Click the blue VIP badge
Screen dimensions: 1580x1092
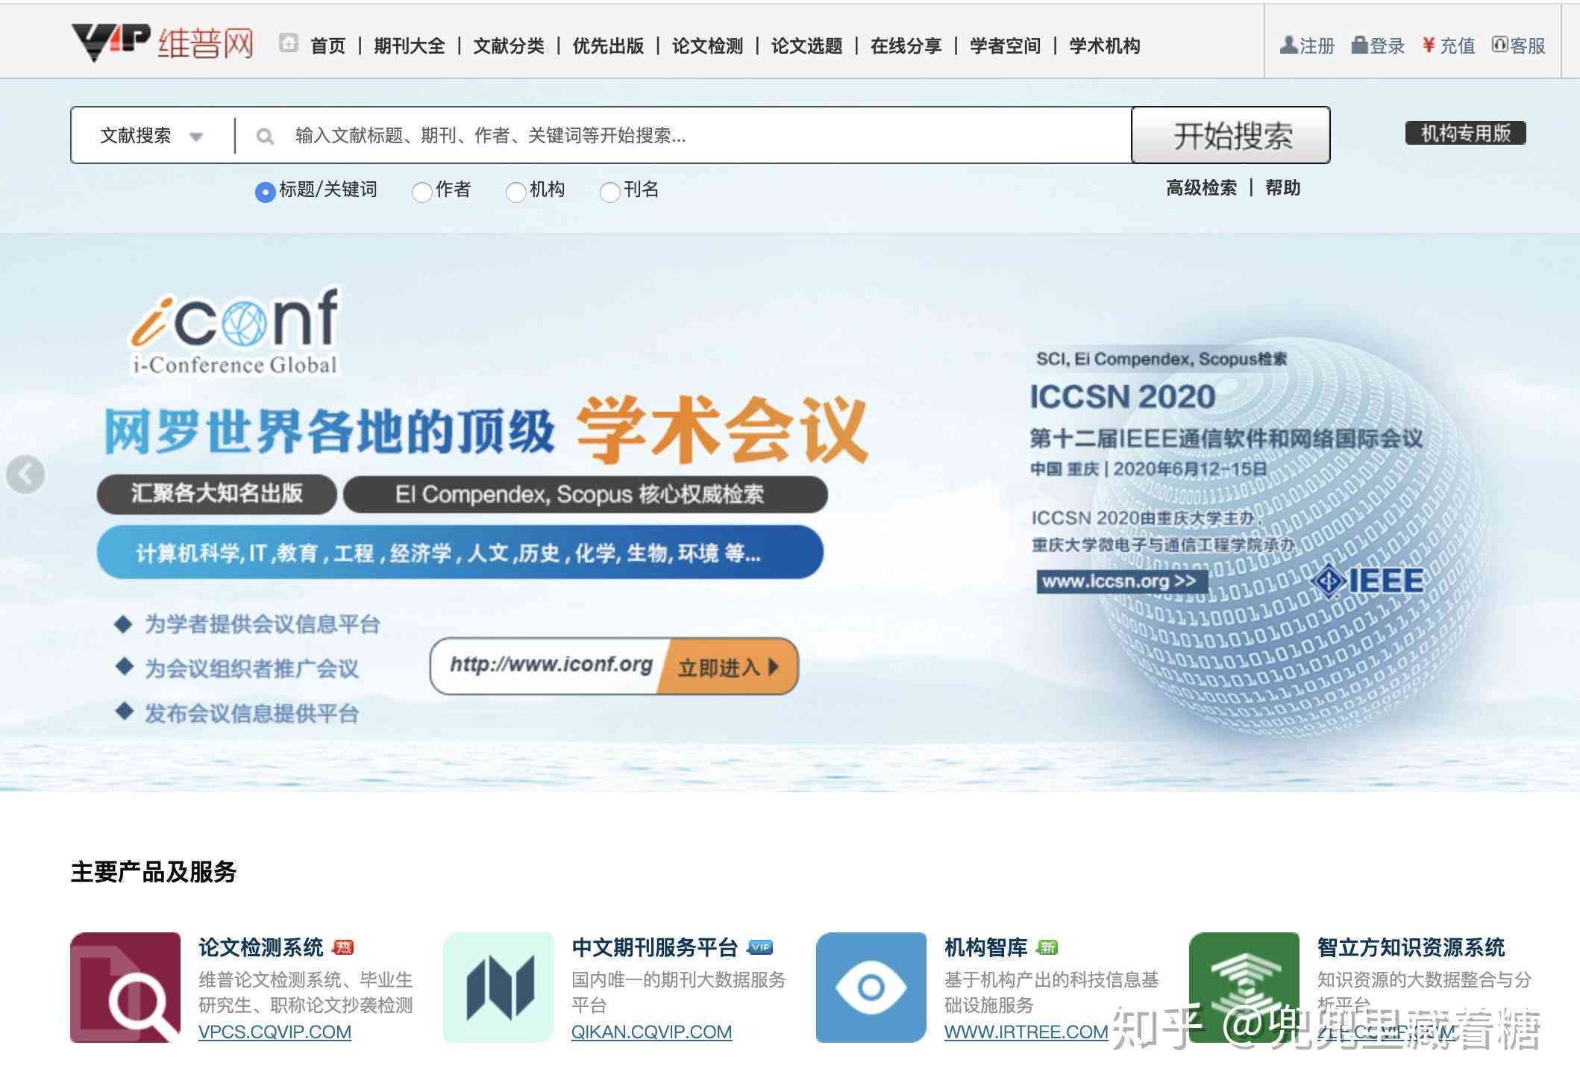click(760, 947)
